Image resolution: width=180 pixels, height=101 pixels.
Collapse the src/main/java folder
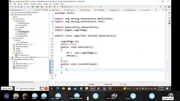point(12,19)
